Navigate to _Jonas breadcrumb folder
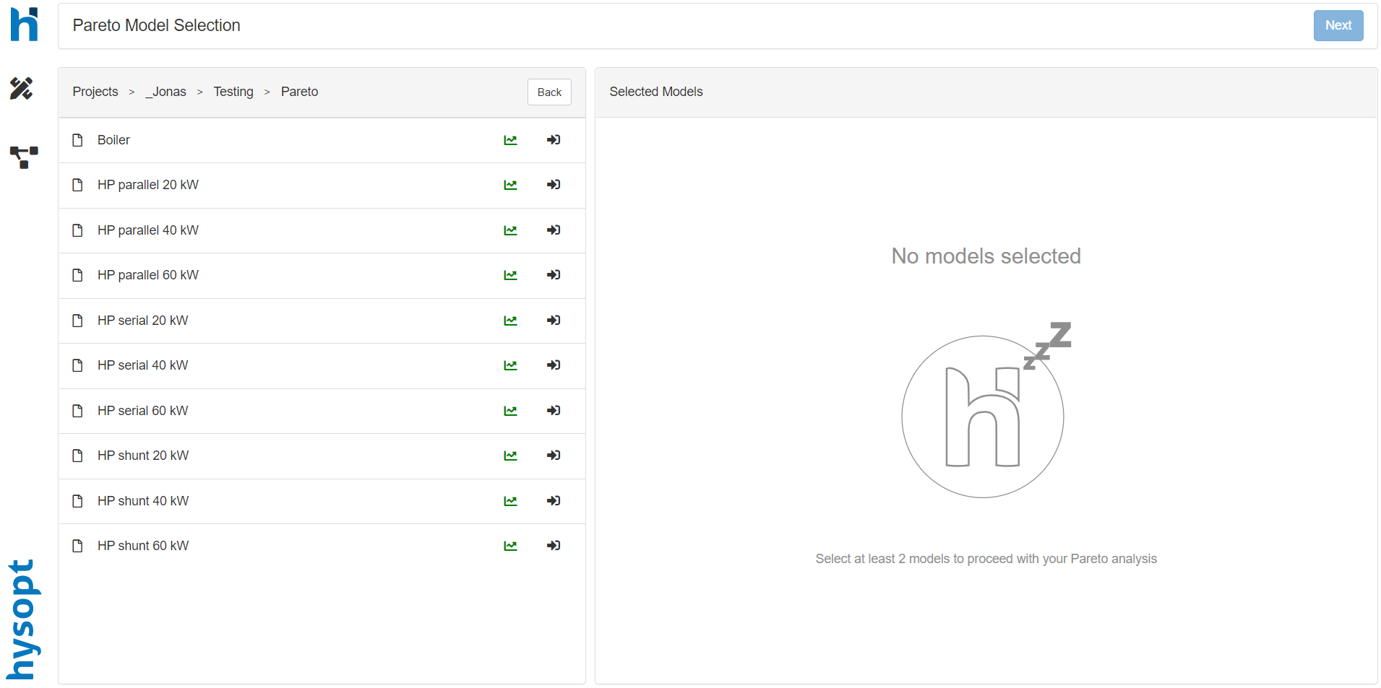 166,92
